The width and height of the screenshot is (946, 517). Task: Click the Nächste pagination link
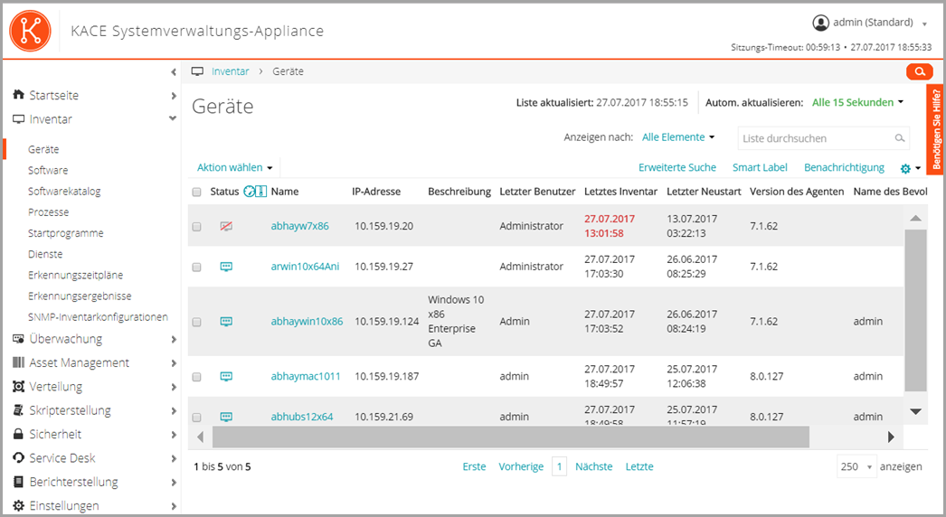593,466
